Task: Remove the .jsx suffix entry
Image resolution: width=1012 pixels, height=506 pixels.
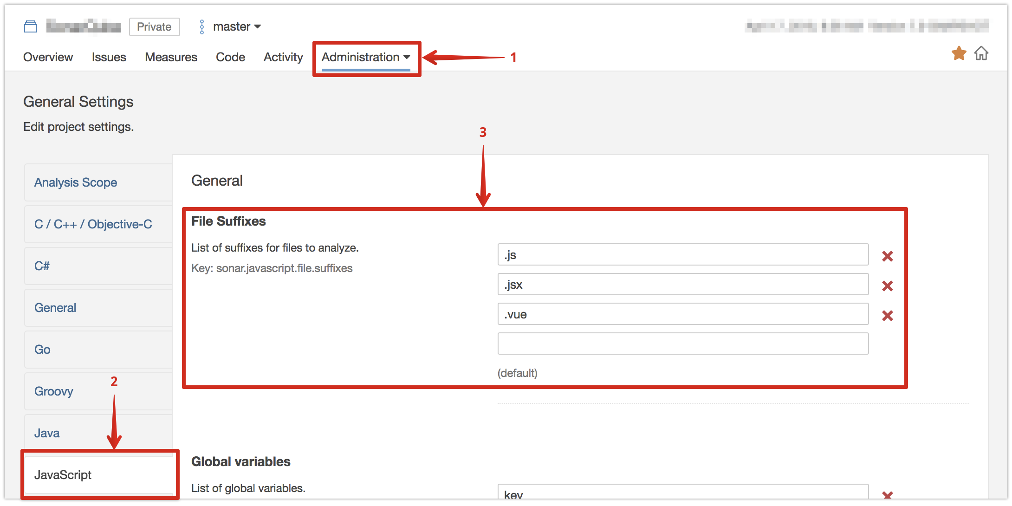Action: pos(887,285)
